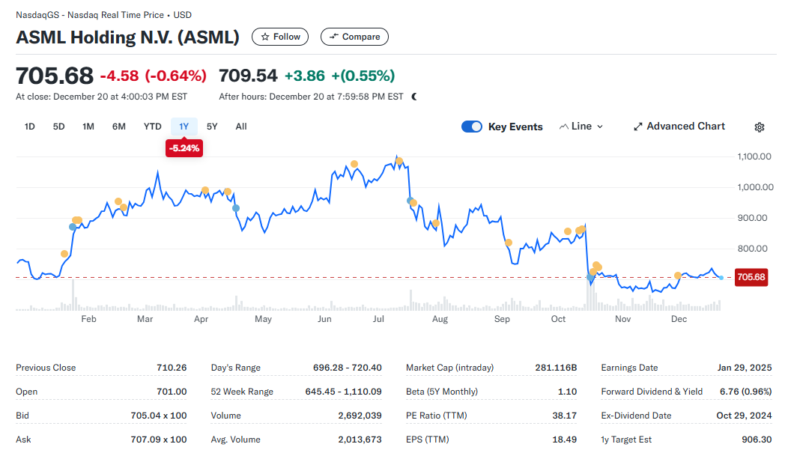Click the 'ASML Holding N.V. (ASML)' heading

pos(127,37)
